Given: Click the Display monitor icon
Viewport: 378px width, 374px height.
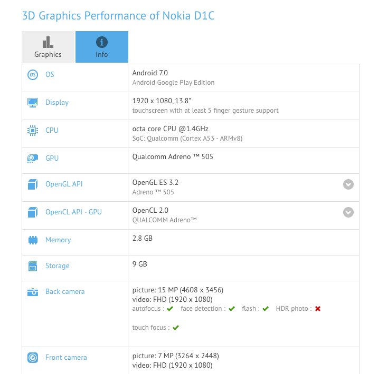Looking at the screenshot, I should (33, 103).
